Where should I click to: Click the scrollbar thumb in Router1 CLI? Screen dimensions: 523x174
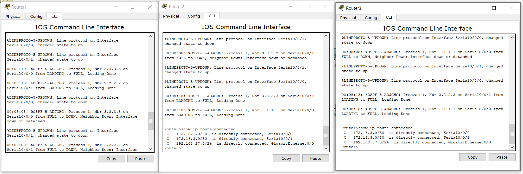point(151,121)
